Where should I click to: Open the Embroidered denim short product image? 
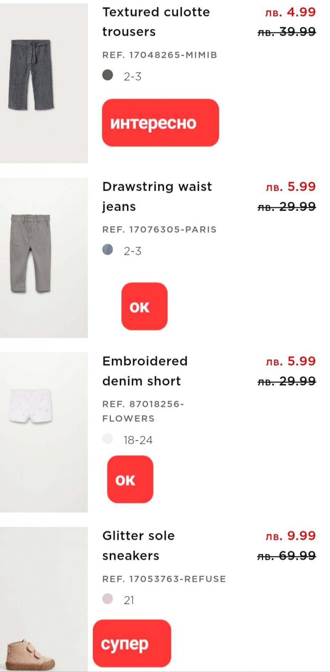click(44, 432)
